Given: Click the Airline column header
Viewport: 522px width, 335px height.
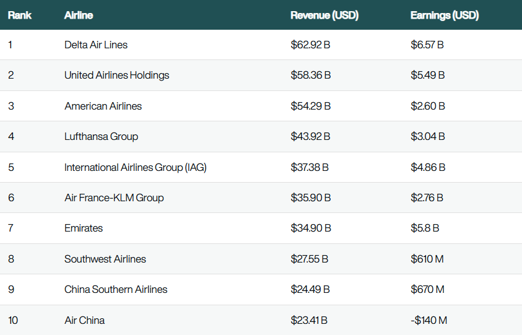Looking at the screenshot, I should pyautogui.click(x=79, y=15).
